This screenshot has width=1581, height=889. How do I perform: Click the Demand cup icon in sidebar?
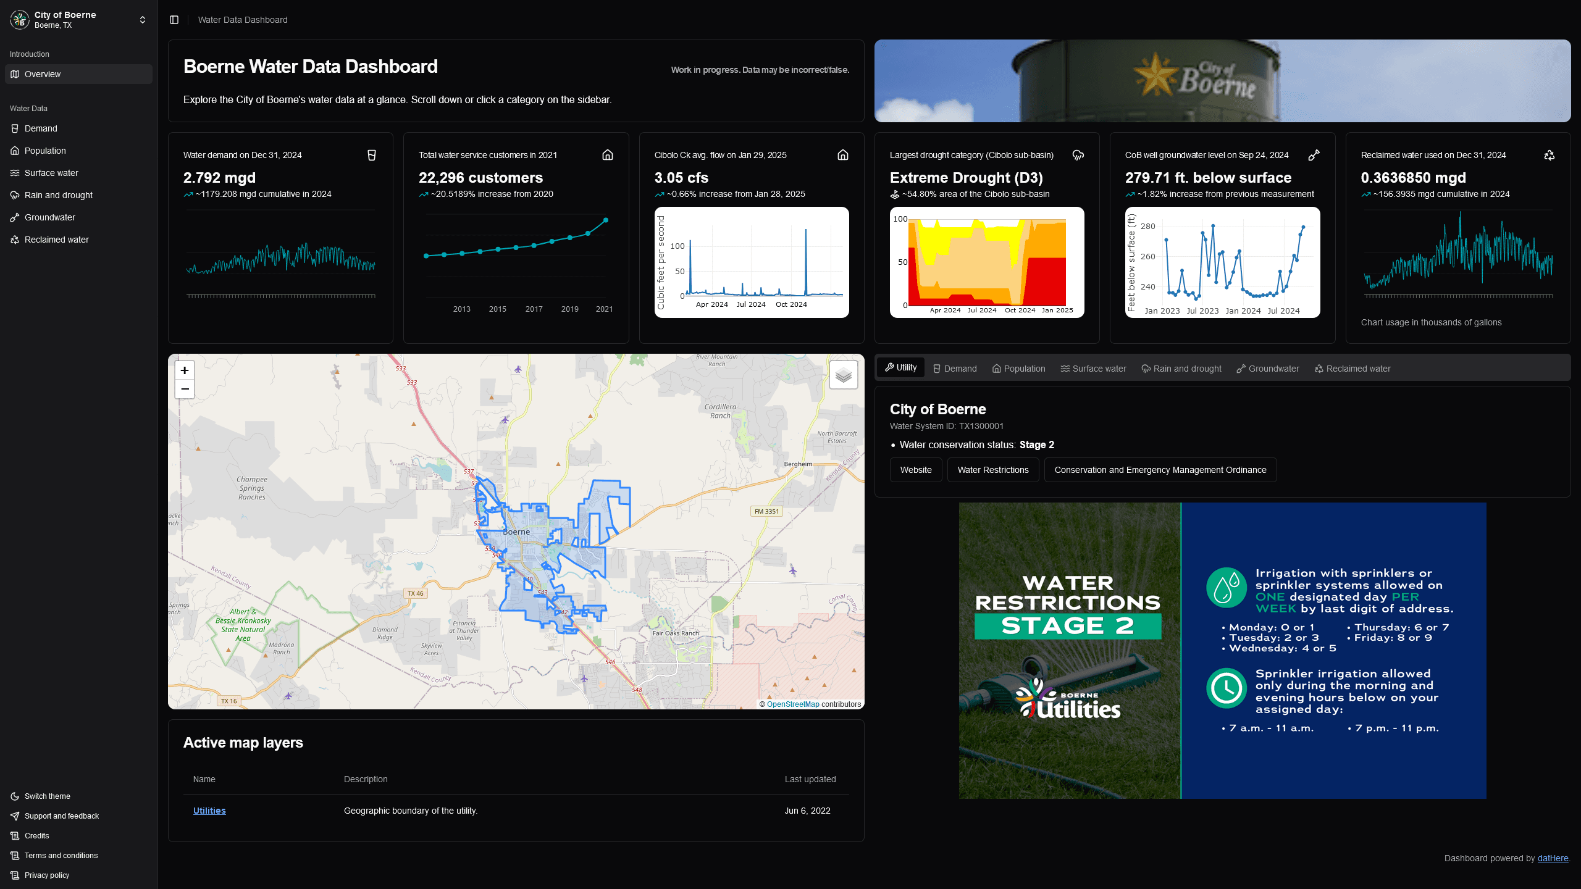tap(15, 128)
